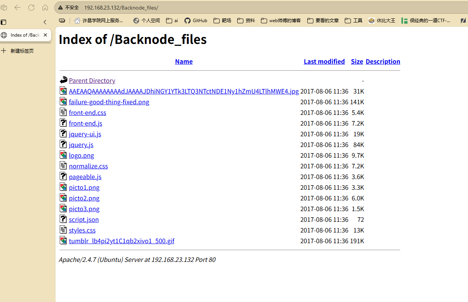Go to the browser home page icon
The width and height of the screenshot is (468, 302).
pyautogui.click(x=45, y=8)
